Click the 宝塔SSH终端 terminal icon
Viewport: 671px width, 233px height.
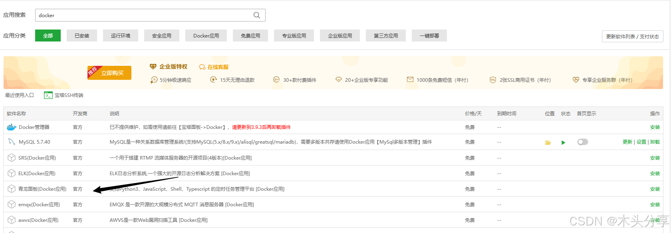[x=48, y=95]
